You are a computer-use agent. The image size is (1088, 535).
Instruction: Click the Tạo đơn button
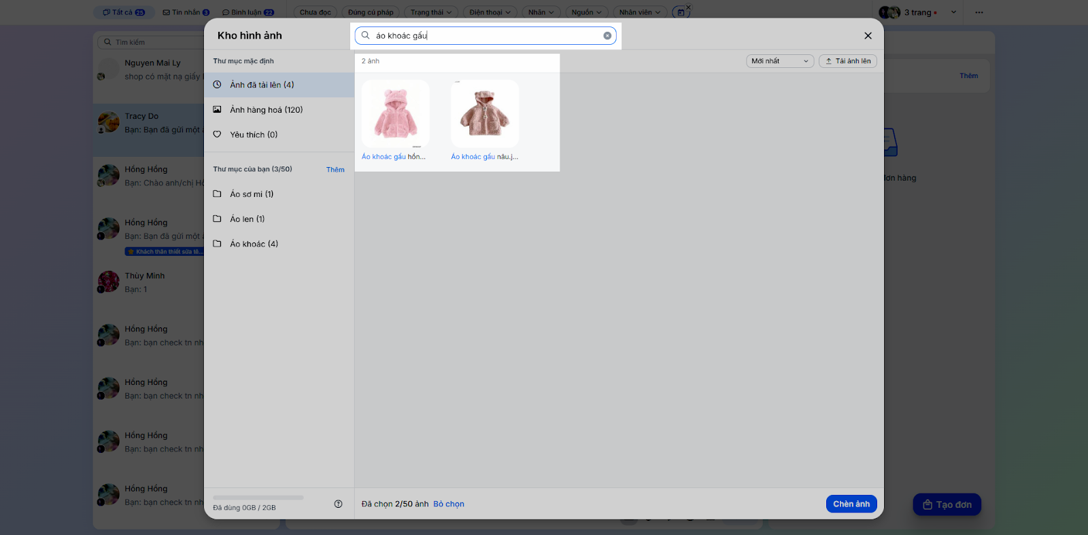(x=947, y=504)
